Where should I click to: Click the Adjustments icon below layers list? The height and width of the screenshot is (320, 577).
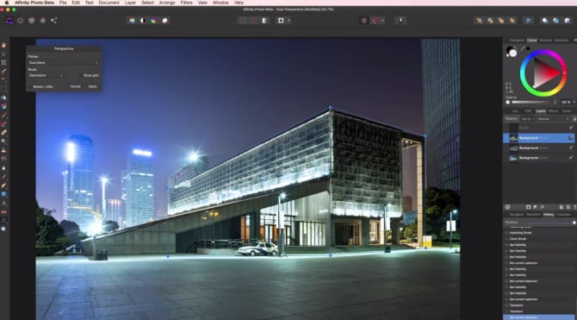tap(535, 208)
